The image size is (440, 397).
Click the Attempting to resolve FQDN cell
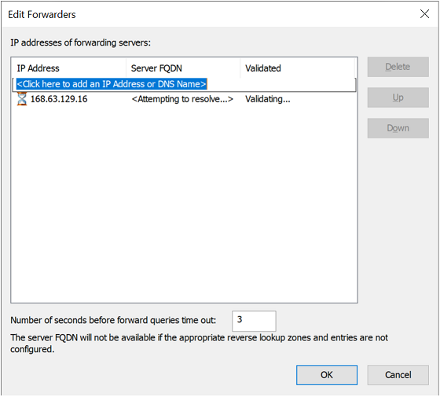(182, 99)
